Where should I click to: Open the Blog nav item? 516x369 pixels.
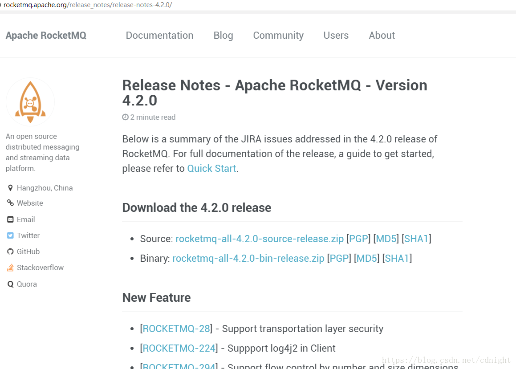coord(223,35)
